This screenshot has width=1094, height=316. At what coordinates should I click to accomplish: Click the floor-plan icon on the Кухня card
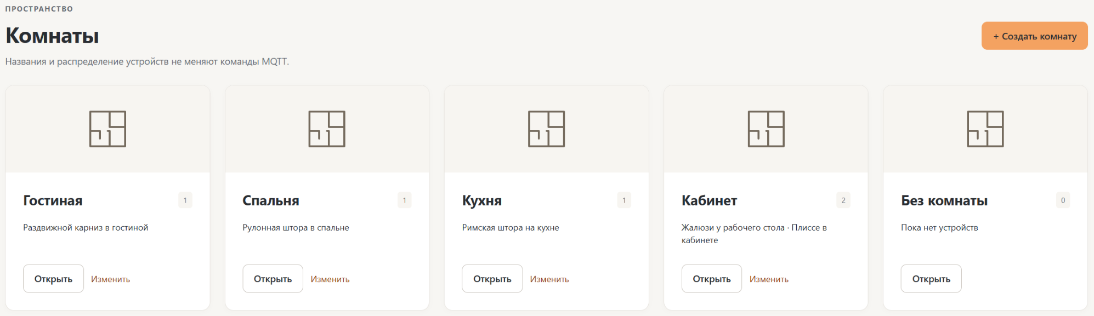pyautogui.click(x=546, y=129)
